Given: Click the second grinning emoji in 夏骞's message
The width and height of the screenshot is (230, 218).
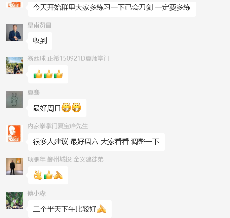Looking at the screenshot, I should coord(76,108).
